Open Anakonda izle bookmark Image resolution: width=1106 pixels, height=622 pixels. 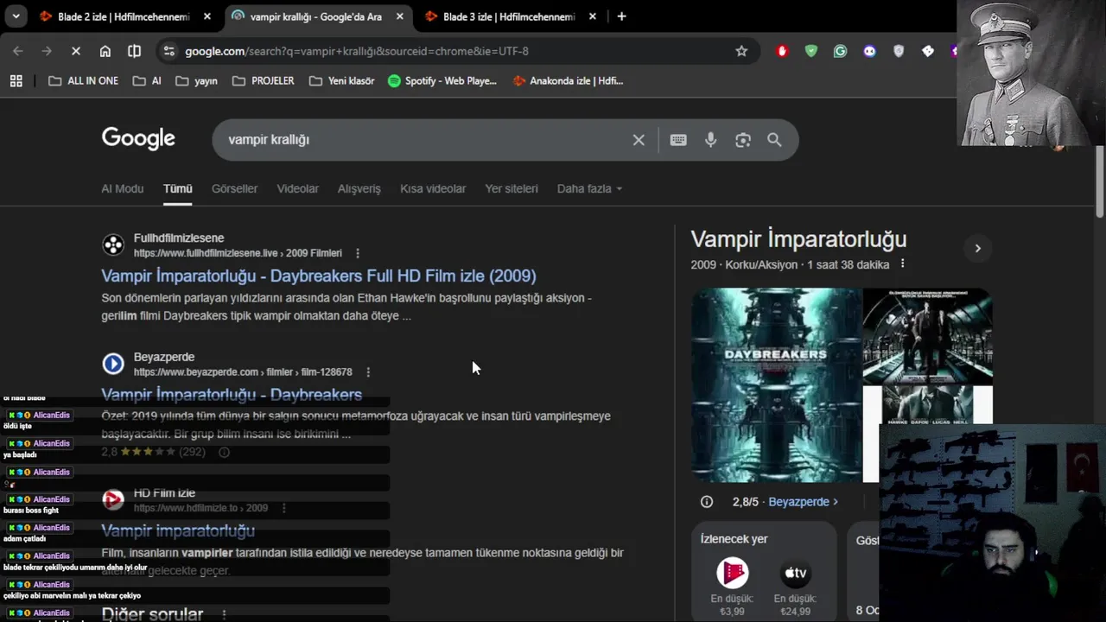(x=568, y=80)
